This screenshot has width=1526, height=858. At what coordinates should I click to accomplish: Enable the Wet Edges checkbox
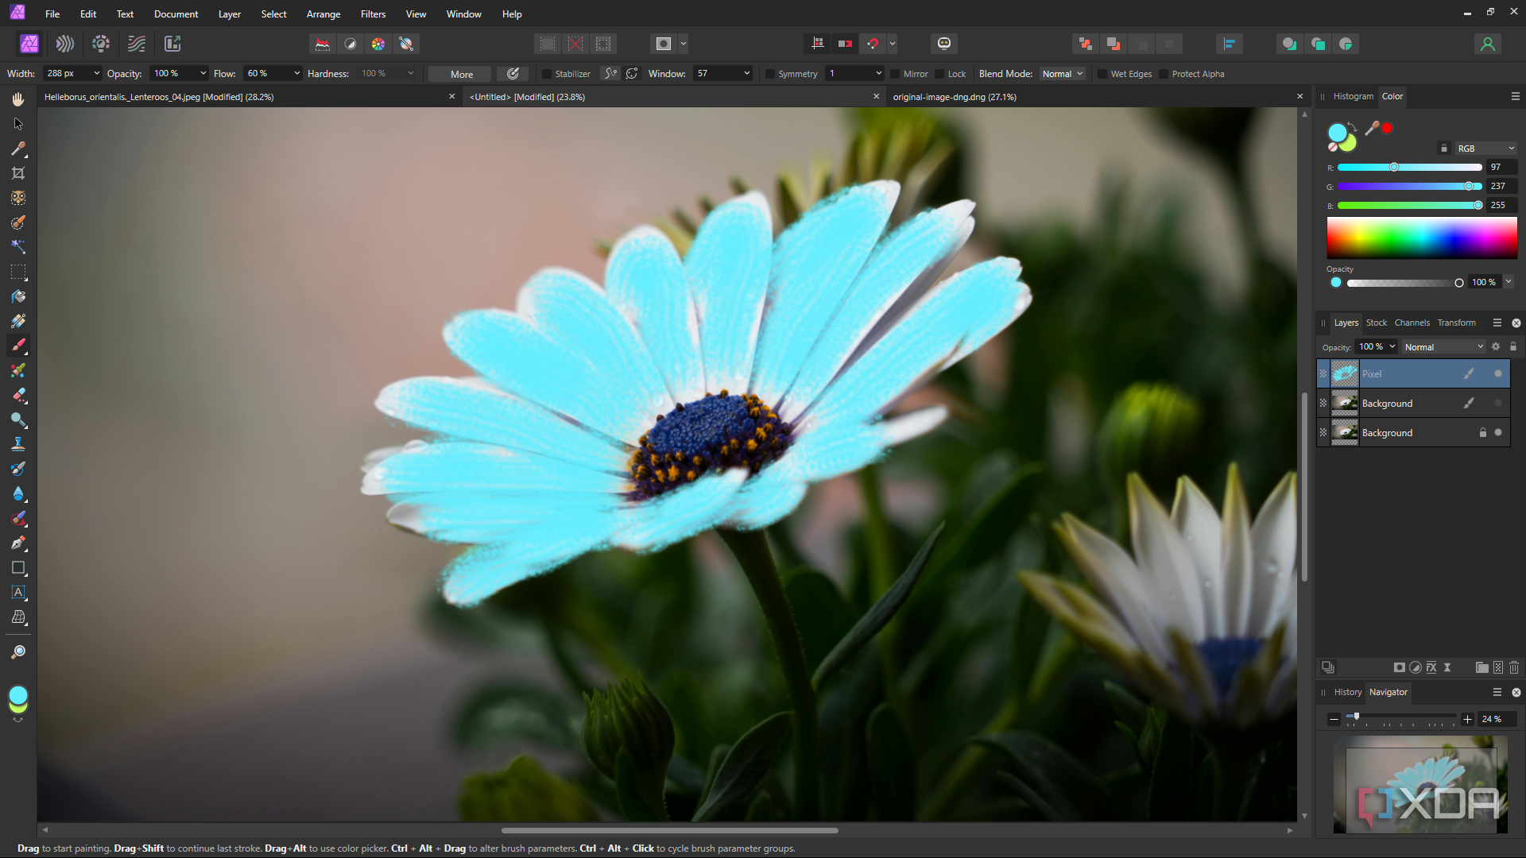coord(1102,74)
